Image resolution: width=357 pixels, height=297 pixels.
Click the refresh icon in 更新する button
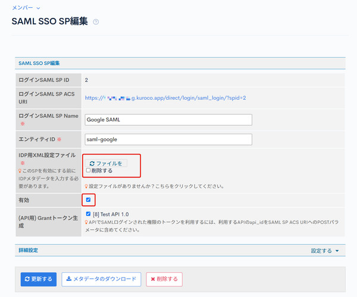[27, 279]
